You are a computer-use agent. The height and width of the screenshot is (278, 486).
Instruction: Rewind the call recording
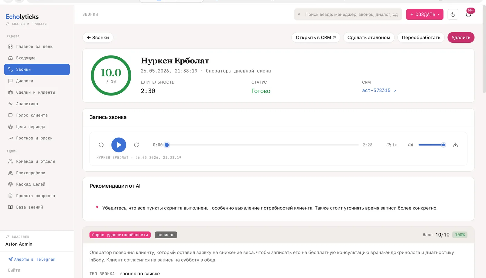click(101, 145)
